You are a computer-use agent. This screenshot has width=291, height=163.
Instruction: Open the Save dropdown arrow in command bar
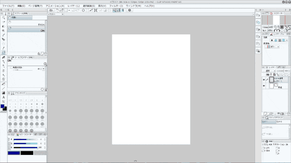pos(69,10)
